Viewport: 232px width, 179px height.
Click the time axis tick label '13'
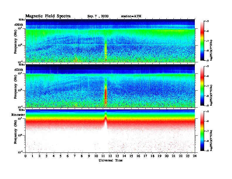click(x=117, y=156)
